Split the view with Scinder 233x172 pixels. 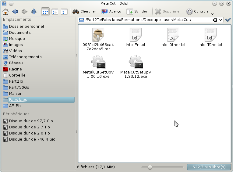coord(137,12)
